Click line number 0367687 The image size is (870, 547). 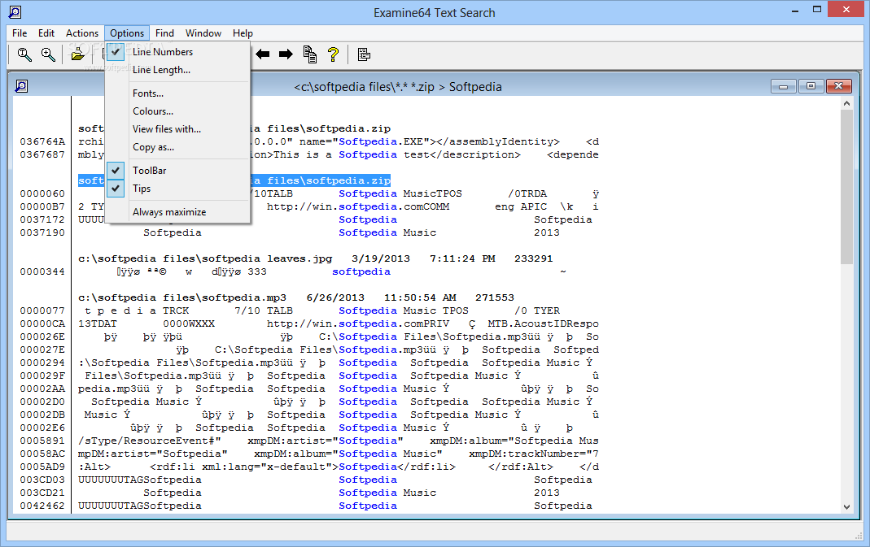pyautogui.click(x=42, y=154)
